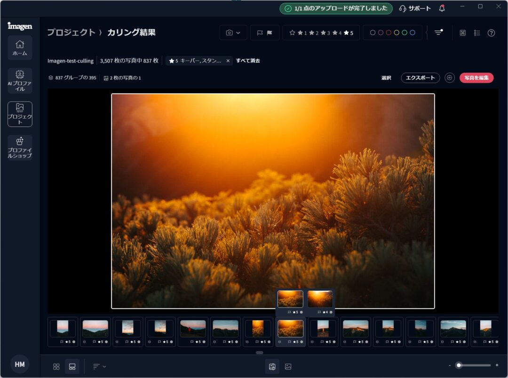Go to Home in the sidebar

coord(20,47)
